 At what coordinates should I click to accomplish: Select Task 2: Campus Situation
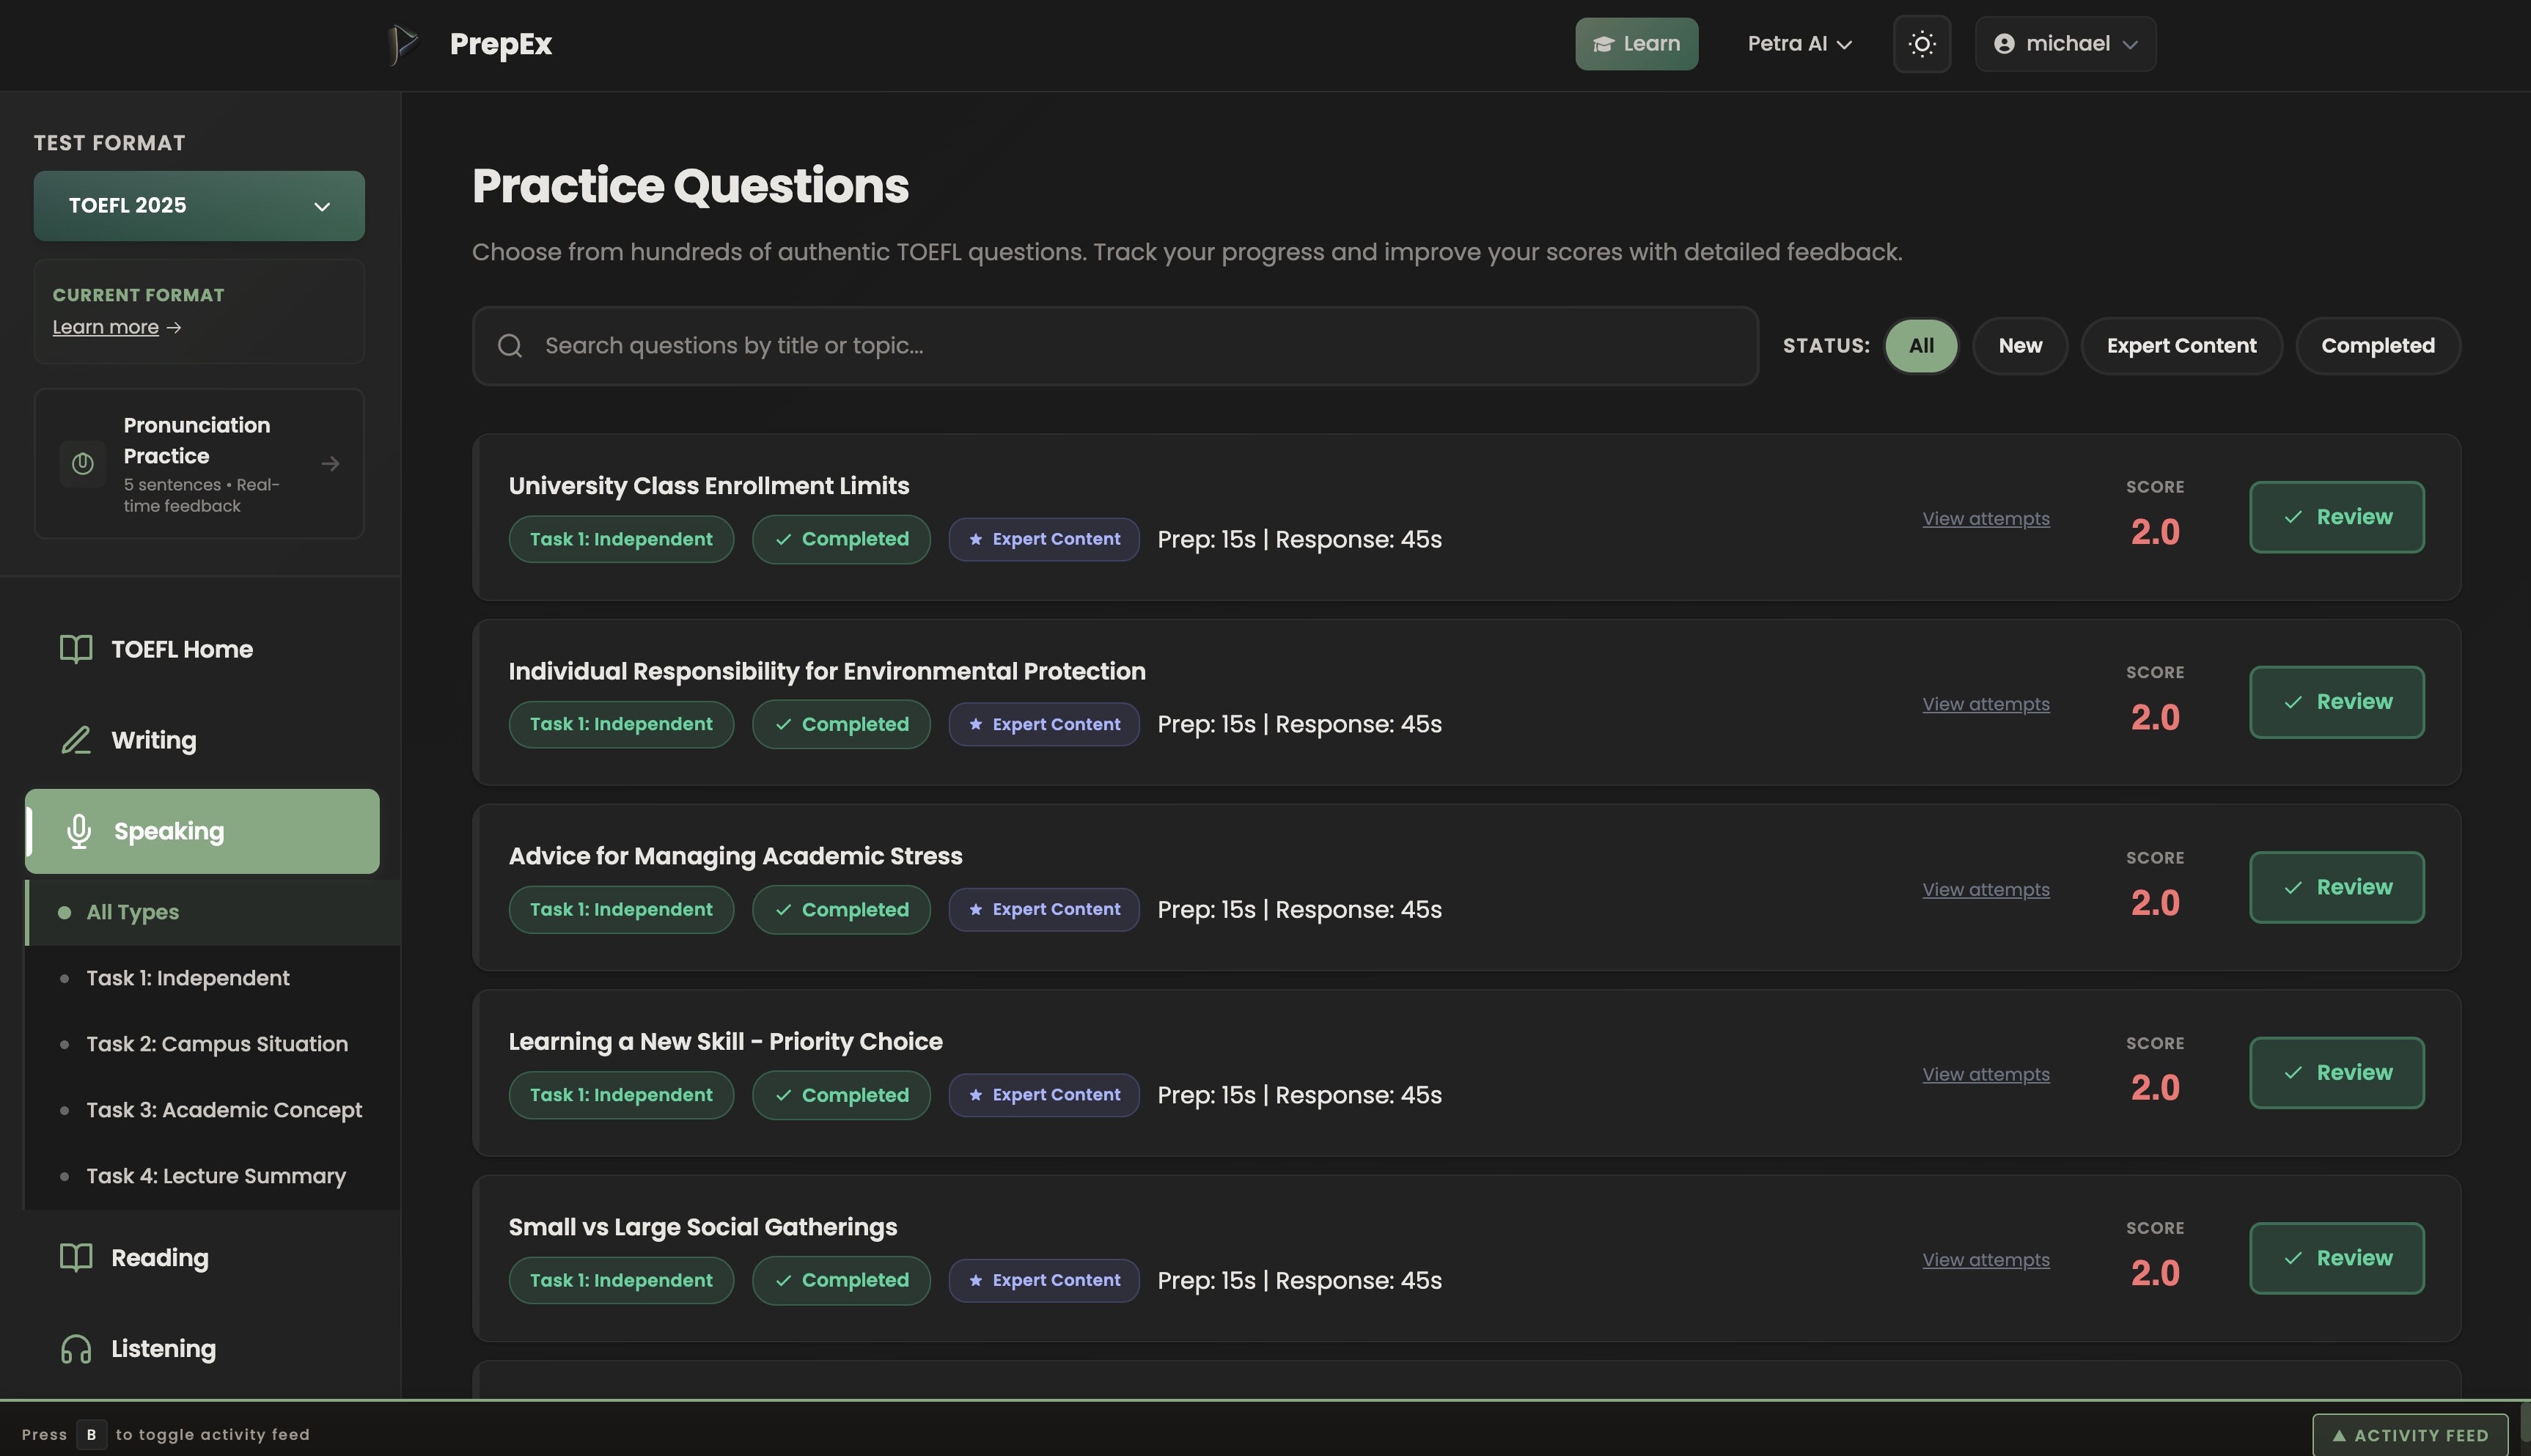216,1044
